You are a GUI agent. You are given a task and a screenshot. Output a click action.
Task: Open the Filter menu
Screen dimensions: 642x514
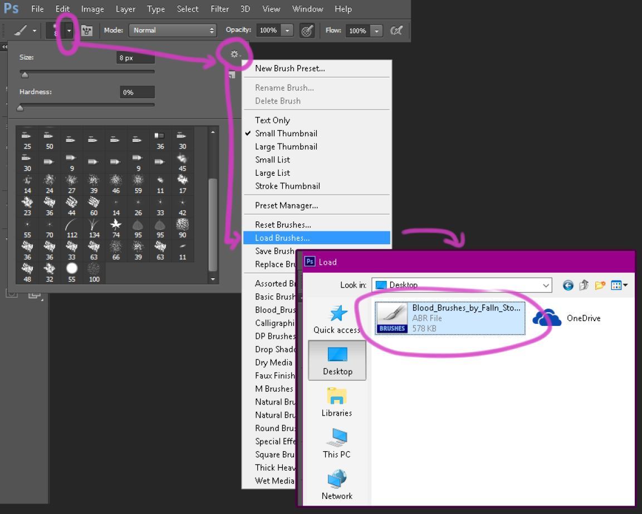[x=219, y=8]
